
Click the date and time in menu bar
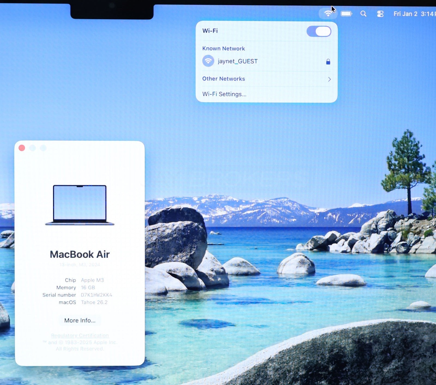point(414,14)
